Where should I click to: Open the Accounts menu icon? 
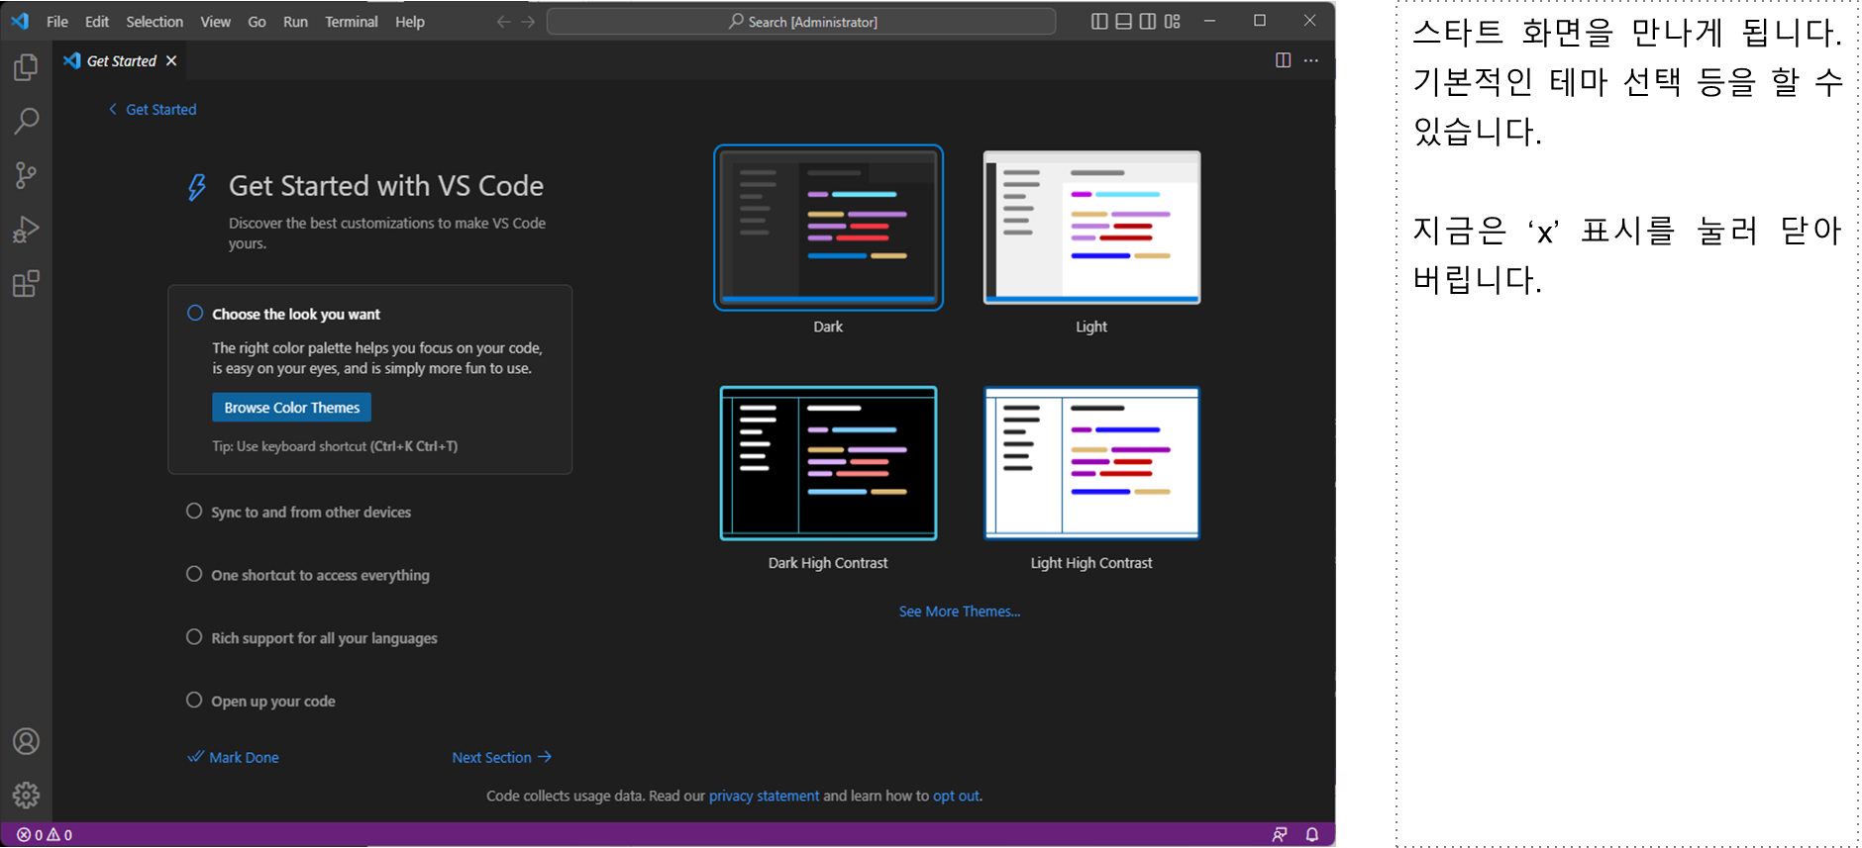(x=26, y=741)
